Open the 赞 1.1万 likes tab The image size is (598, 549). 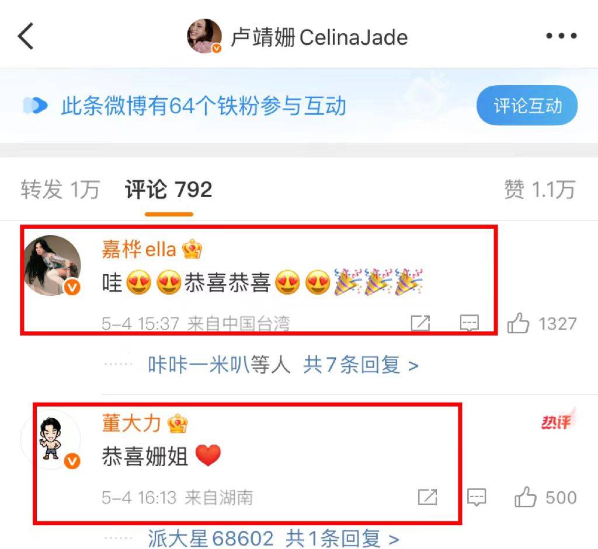click(x=540, y=190)
